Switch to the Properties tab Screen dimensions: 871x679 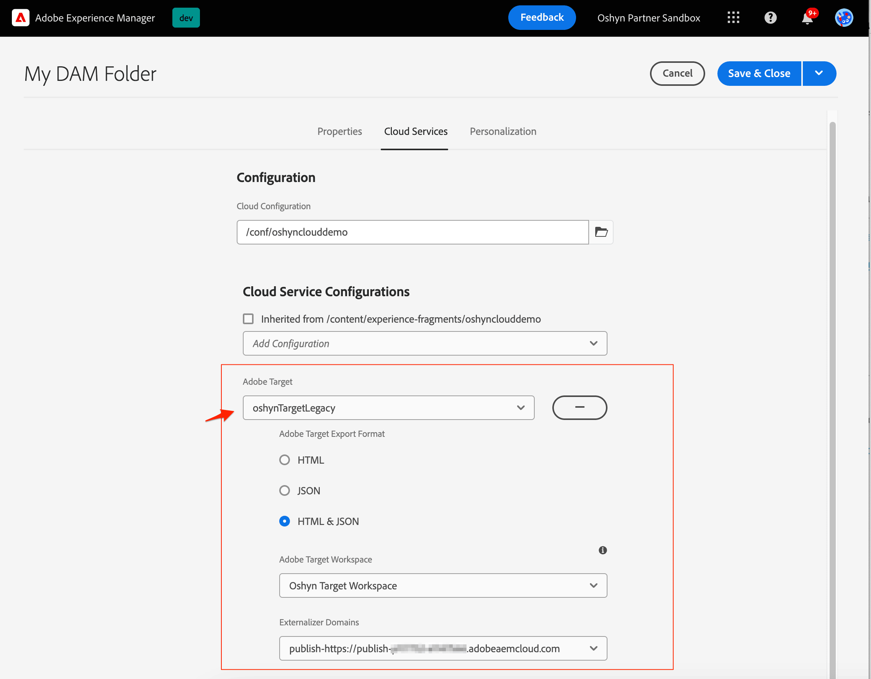[x=339, y=131]
